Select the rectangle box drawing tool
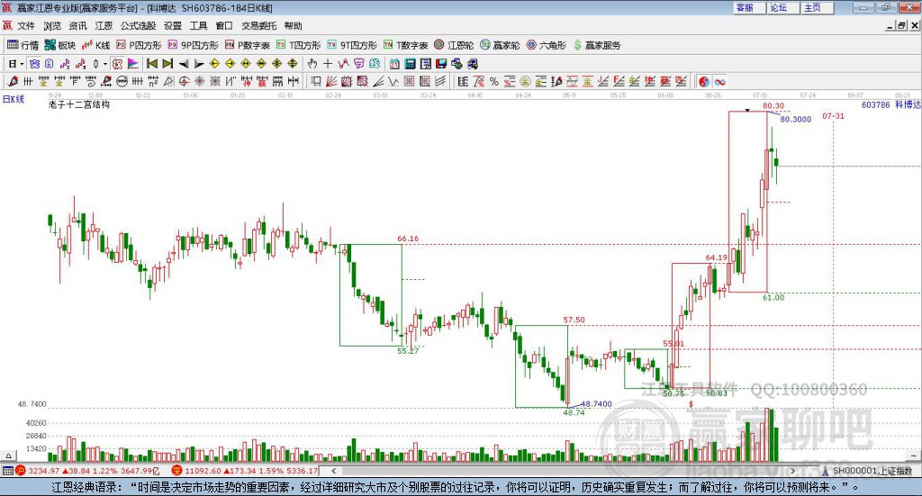The width and height of the screenshot is (922, 496). (315, 82)
